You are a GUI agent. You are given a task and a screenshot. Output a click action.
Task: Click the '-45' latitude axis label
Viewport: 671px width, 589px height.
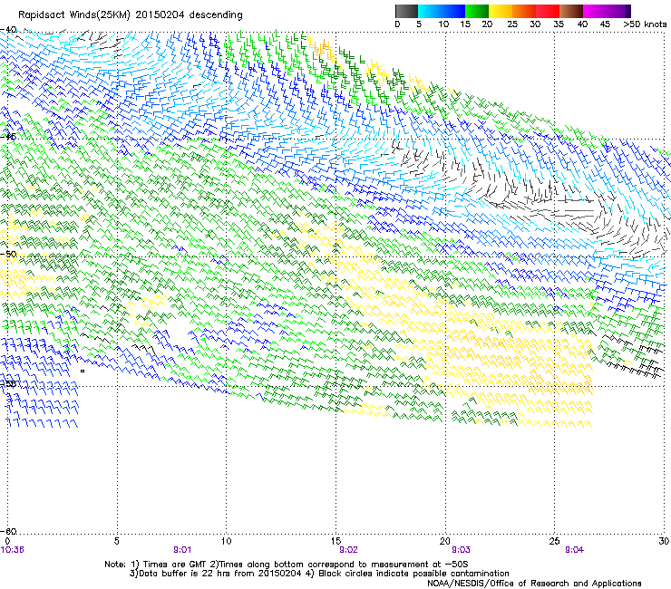pos(8,137)
